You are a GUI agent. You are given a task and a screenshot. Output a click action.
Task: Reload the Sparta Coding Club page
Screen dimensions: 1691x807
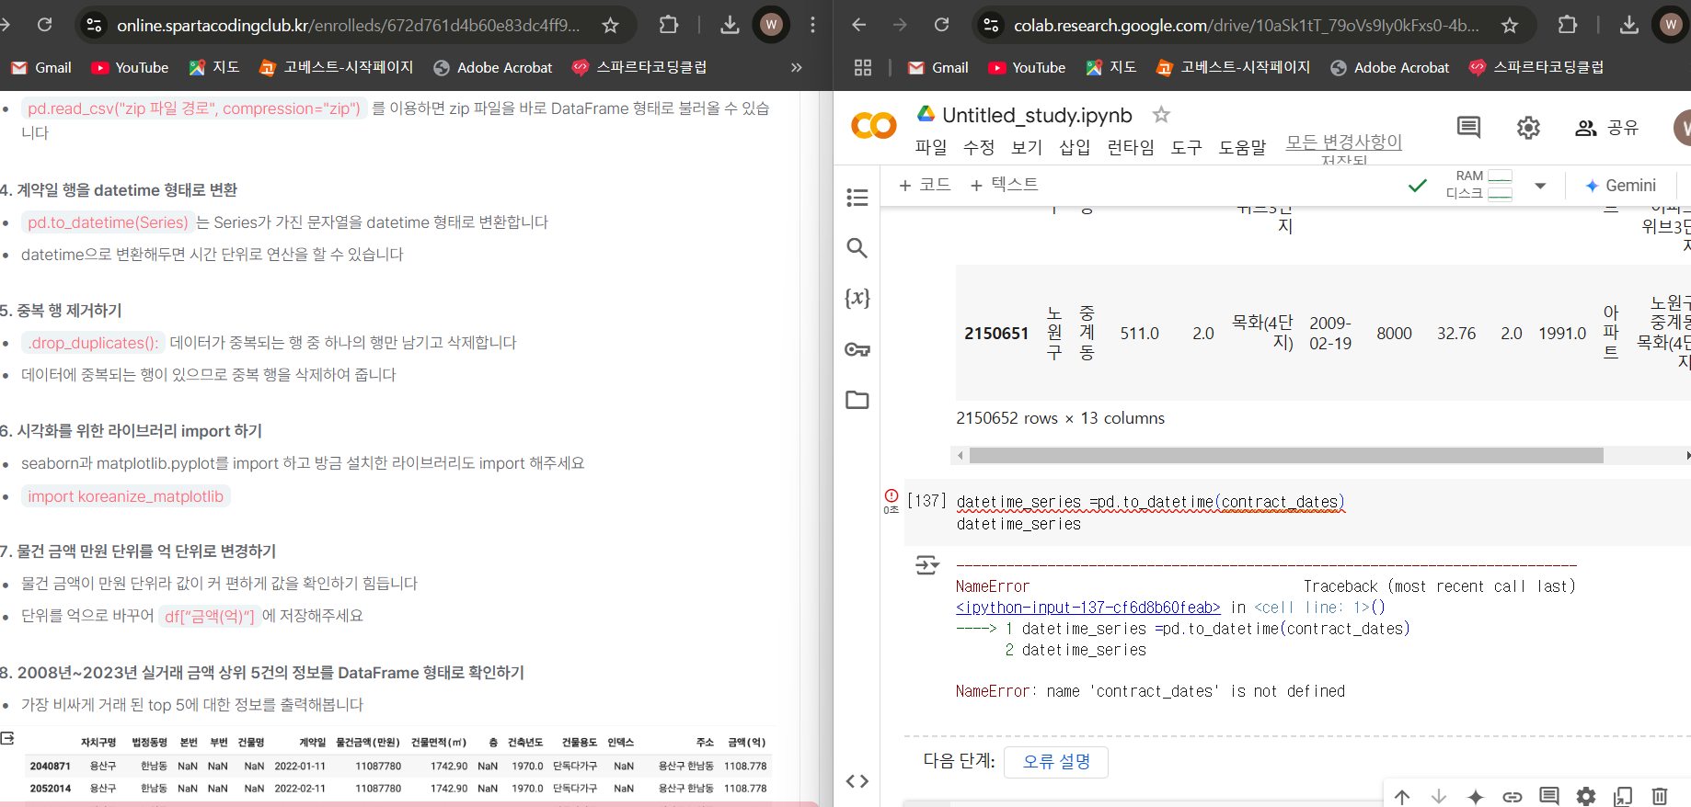[44, 25]
